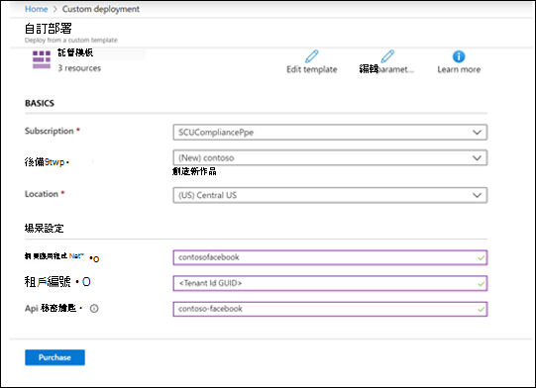The height and width of the screenshot is (388, 536).
Task: Open the Edit parameters label
Action: click(386, 69)
